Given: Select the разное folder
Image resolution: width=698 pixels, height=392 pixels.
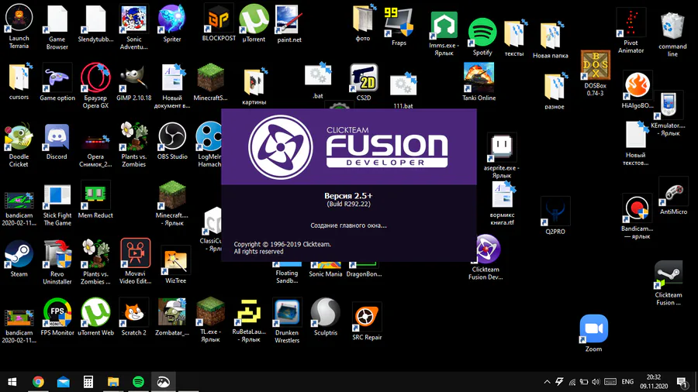Looking at the screenshot, I should [x=555, y=87].
